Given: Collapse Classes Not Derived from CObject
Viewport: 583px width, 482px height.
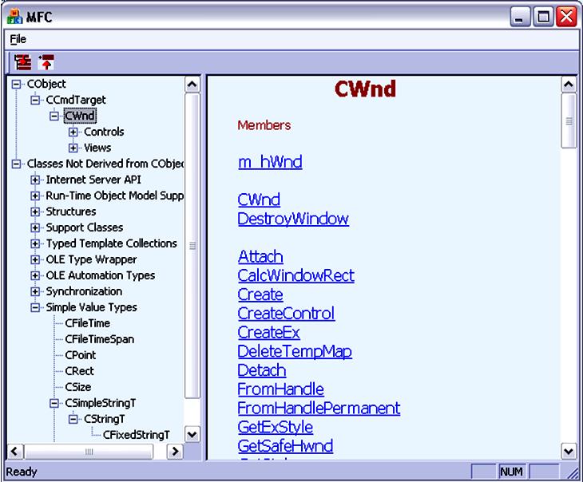Looking at the screenshot, I should tap(16, 164).
